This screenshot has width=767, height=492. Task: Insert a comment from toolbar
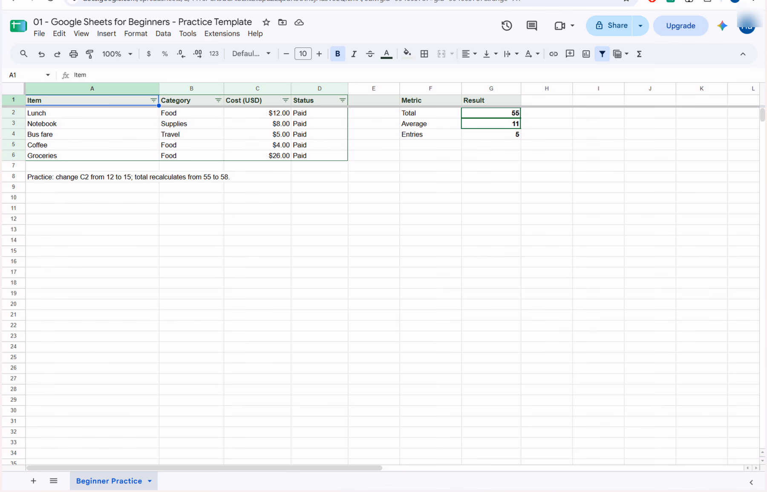tap(570, 54)
